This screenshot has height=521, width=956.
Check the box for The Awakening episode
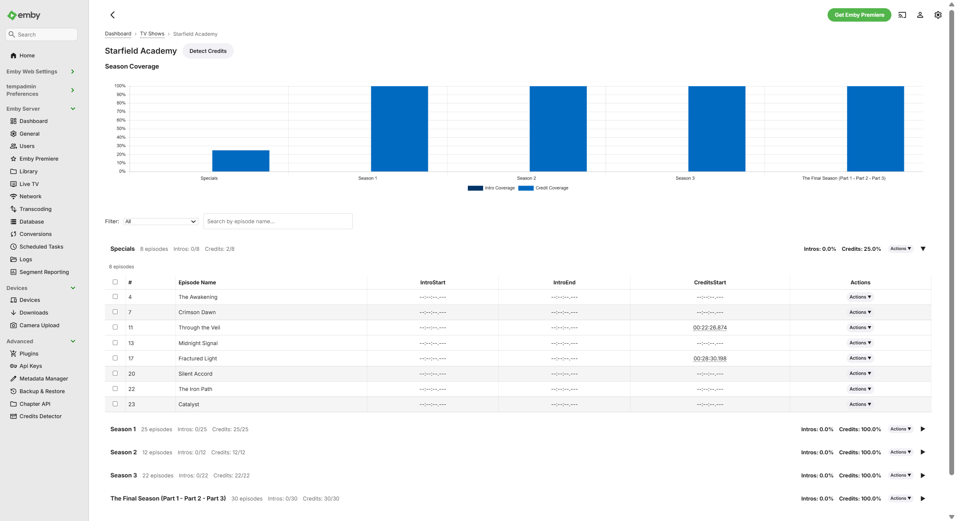point(115,297)
